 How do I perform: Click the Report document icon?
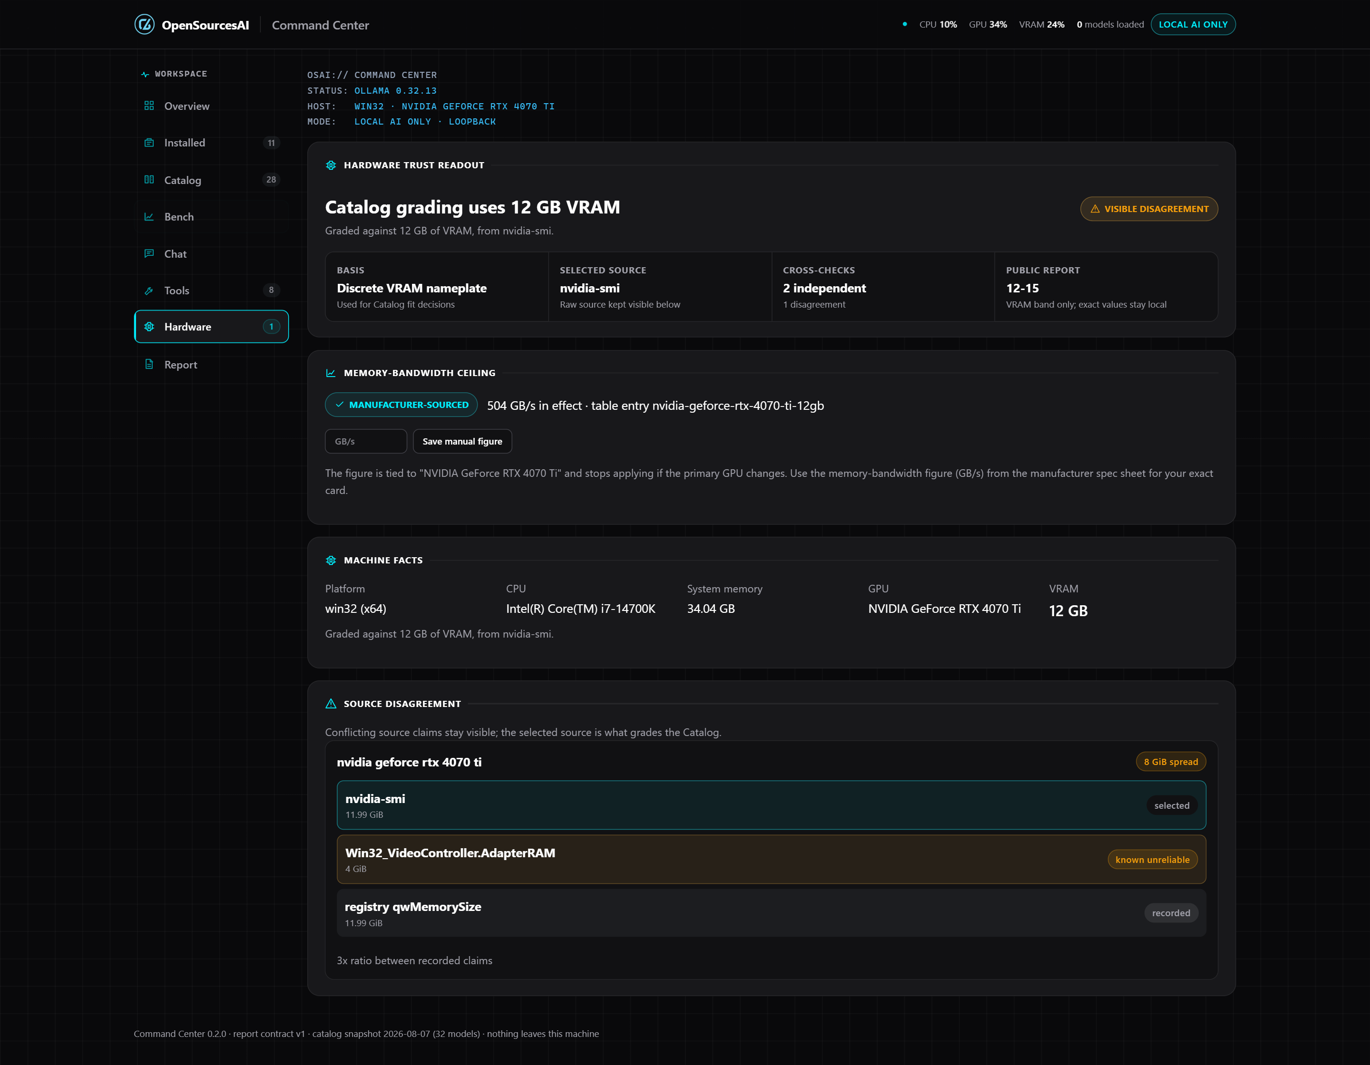click(149, 364)
